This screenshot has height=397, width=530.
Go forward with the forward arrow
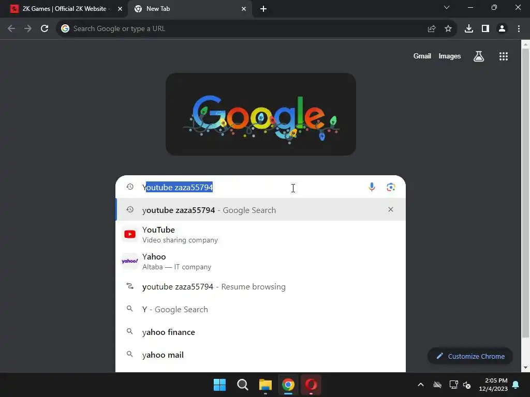coord(28,29)
